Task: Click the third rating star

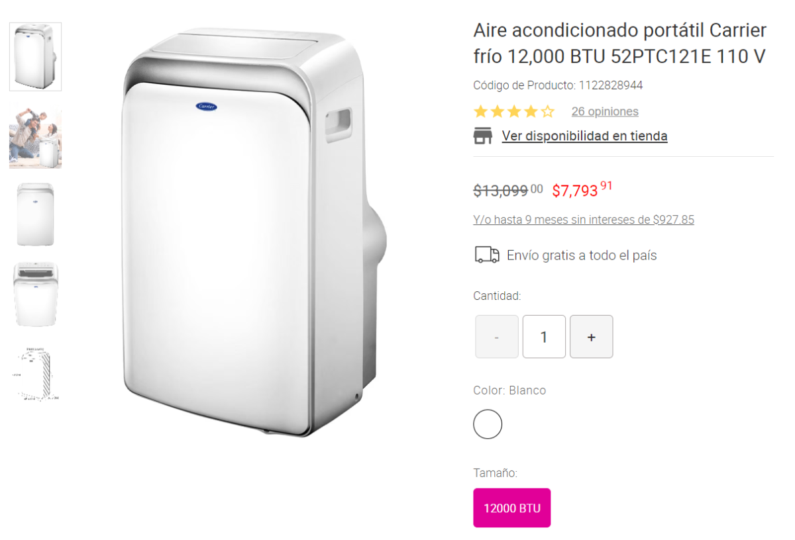Action: coord(514,111)
